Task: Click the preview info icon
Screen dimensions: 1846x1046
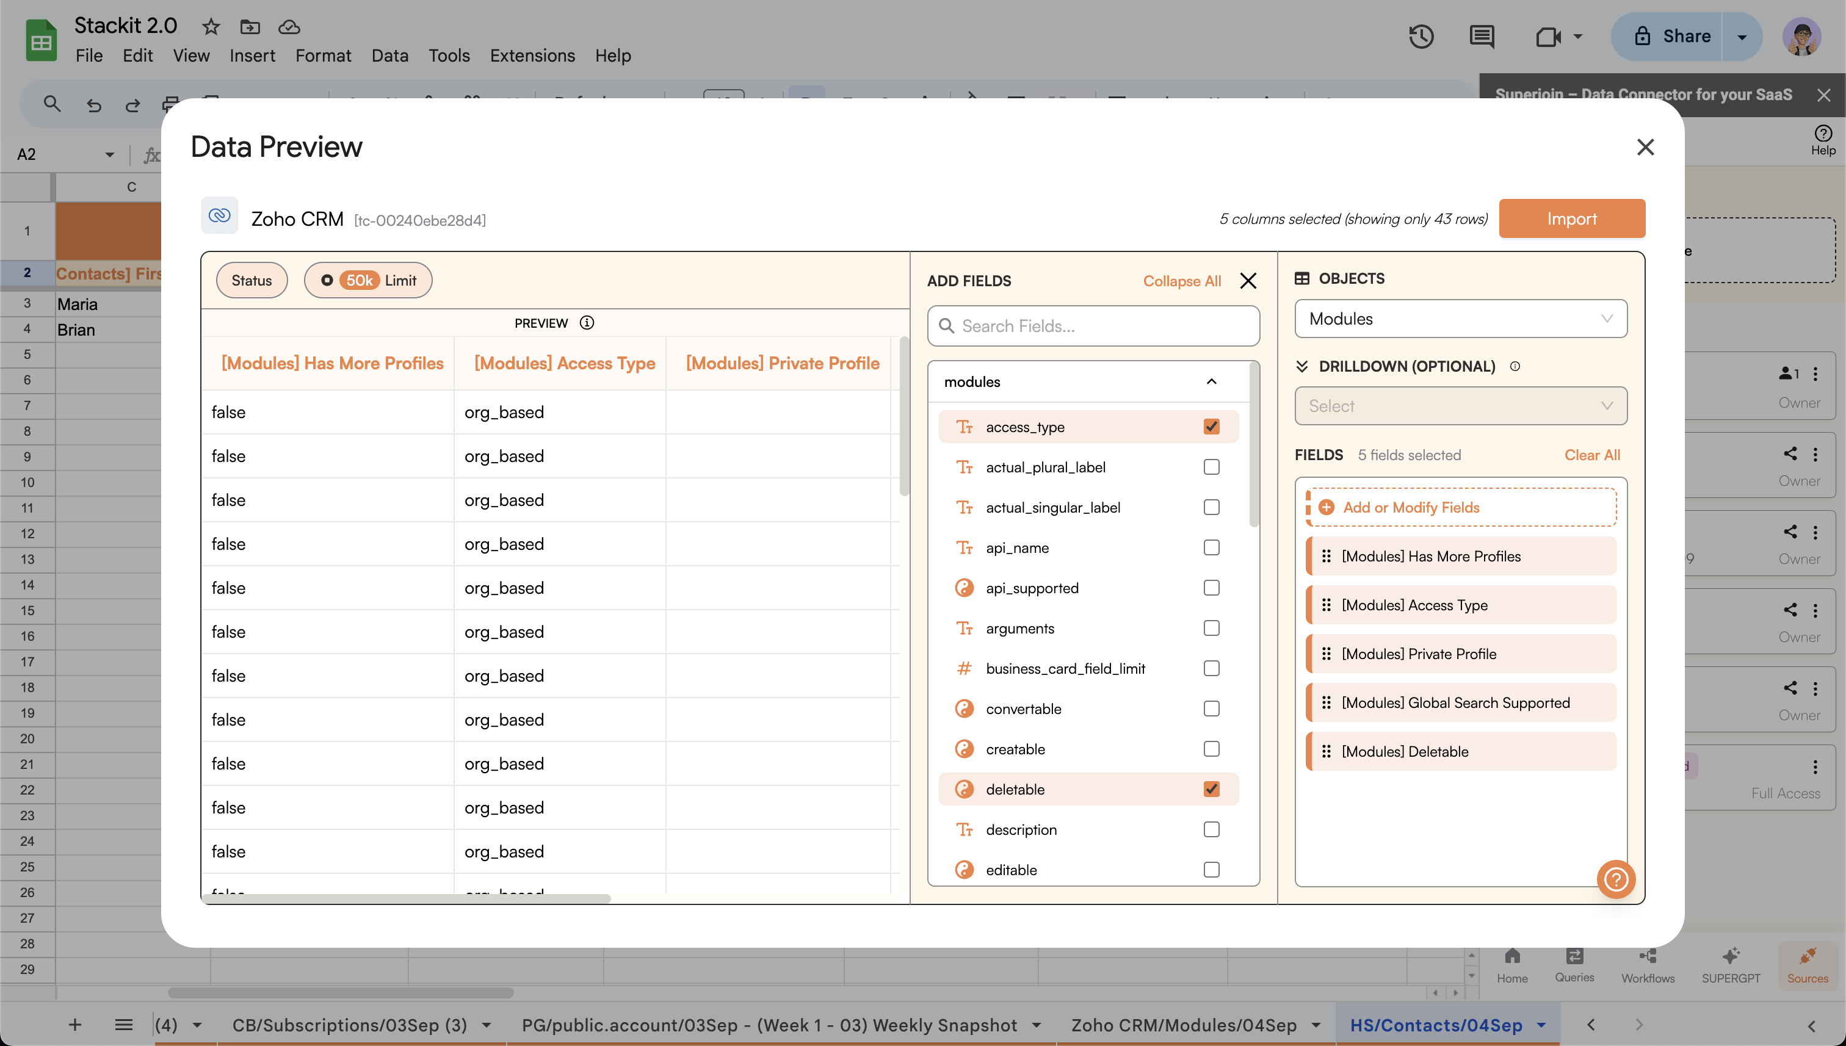Action: (587, 323)
